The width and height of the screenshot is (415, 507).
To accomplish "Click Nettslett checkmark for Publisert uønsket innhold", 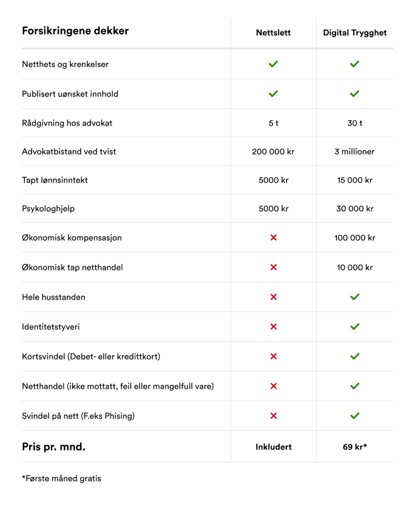I will point(273,93).
